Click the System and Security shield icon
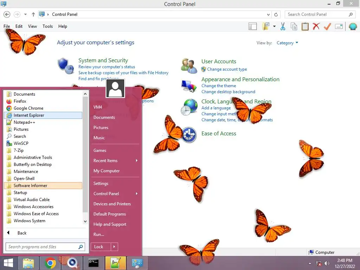 point(66,66)
